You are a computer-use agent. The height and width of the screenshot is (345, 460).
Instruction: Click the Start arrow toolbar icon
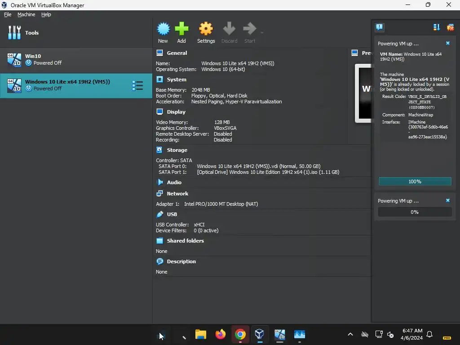[250, 29]
